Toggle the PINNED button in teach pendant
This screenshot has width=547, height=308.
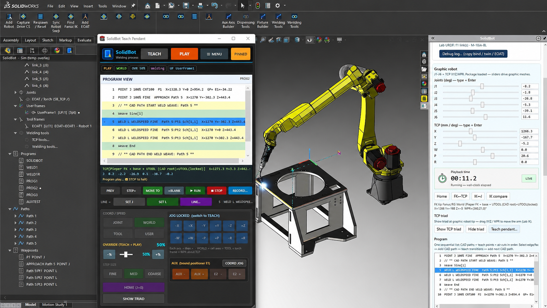click(241, 54)
